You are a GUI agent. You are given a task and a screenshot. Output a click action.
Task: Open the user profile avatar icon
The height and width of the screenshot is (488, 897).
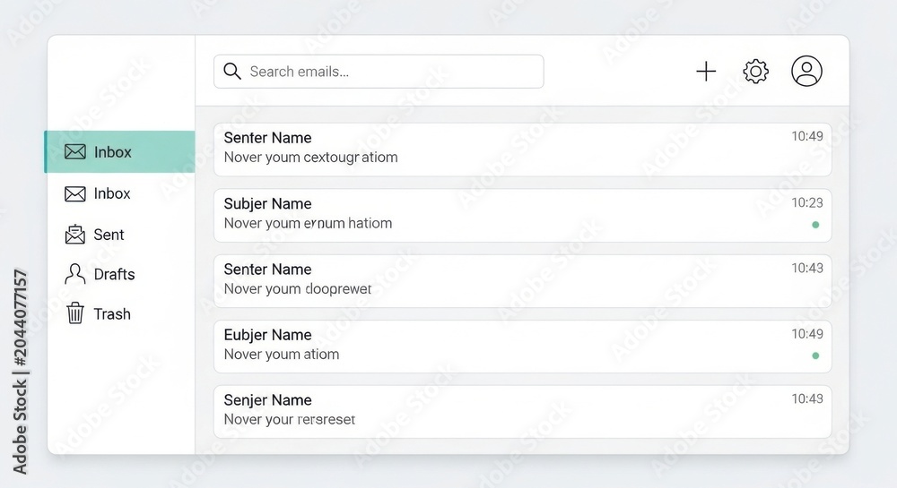pyautogui.click(x=806, y=71)
